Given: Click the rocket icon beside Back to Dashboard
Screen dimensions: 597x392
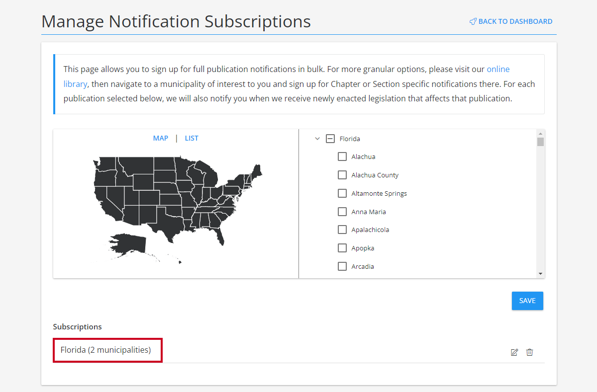Looking at the screenshot, I should click(x=473, y=21).
